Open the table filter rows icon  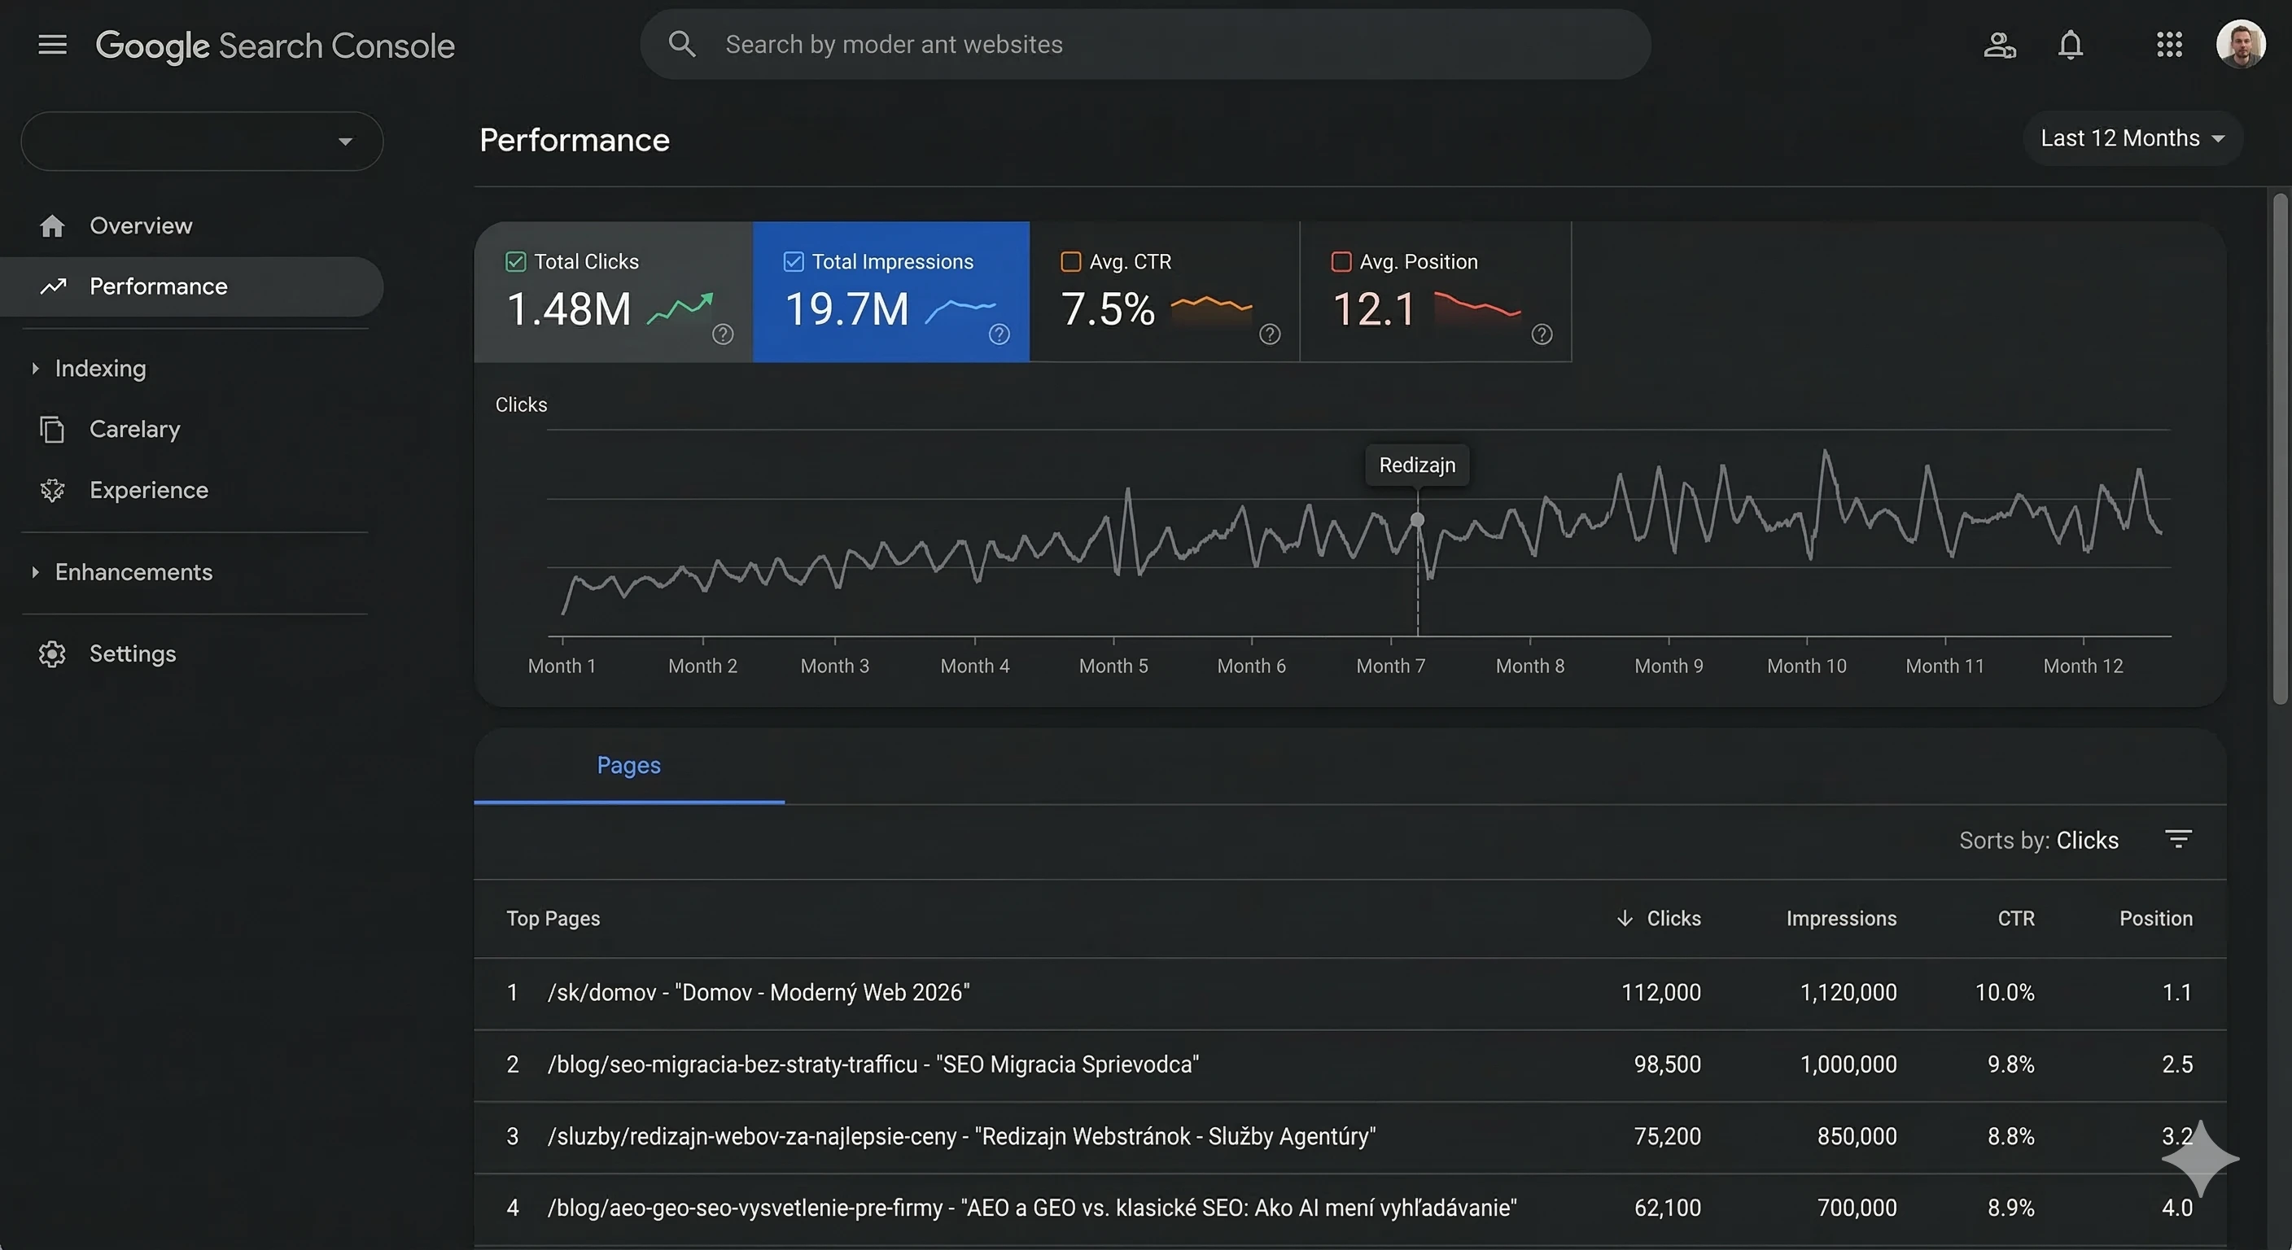2178,839
